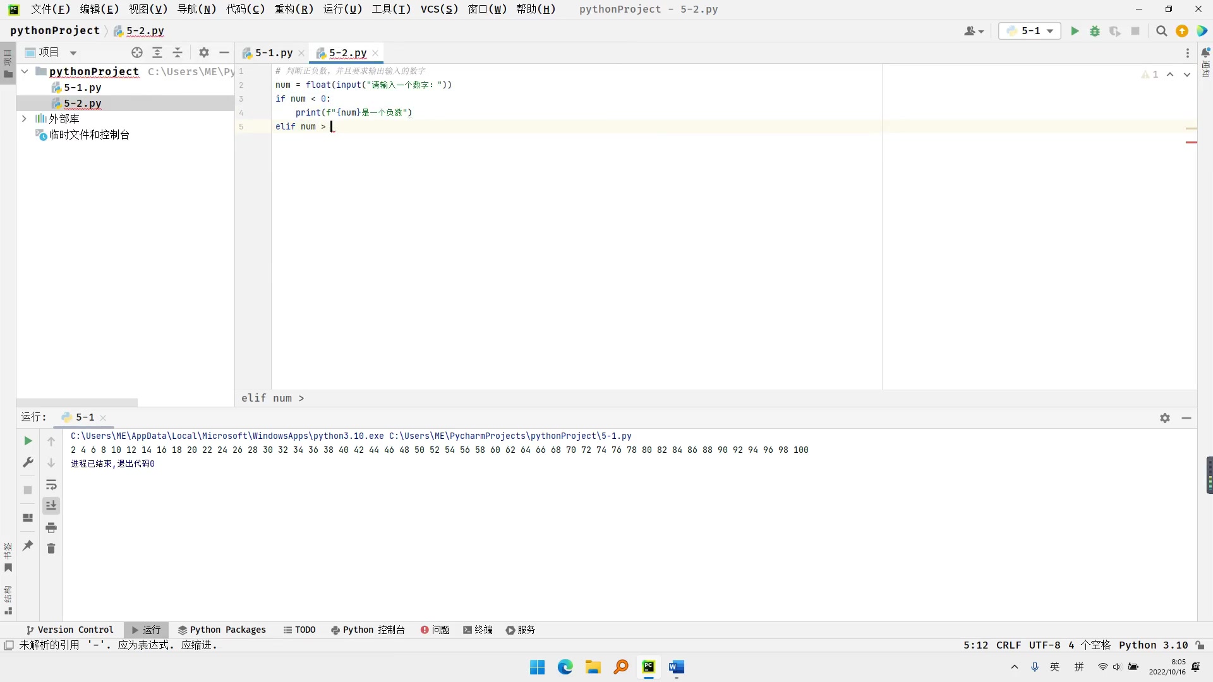Click the CRLF line separator selector

tap(1009, 645)
